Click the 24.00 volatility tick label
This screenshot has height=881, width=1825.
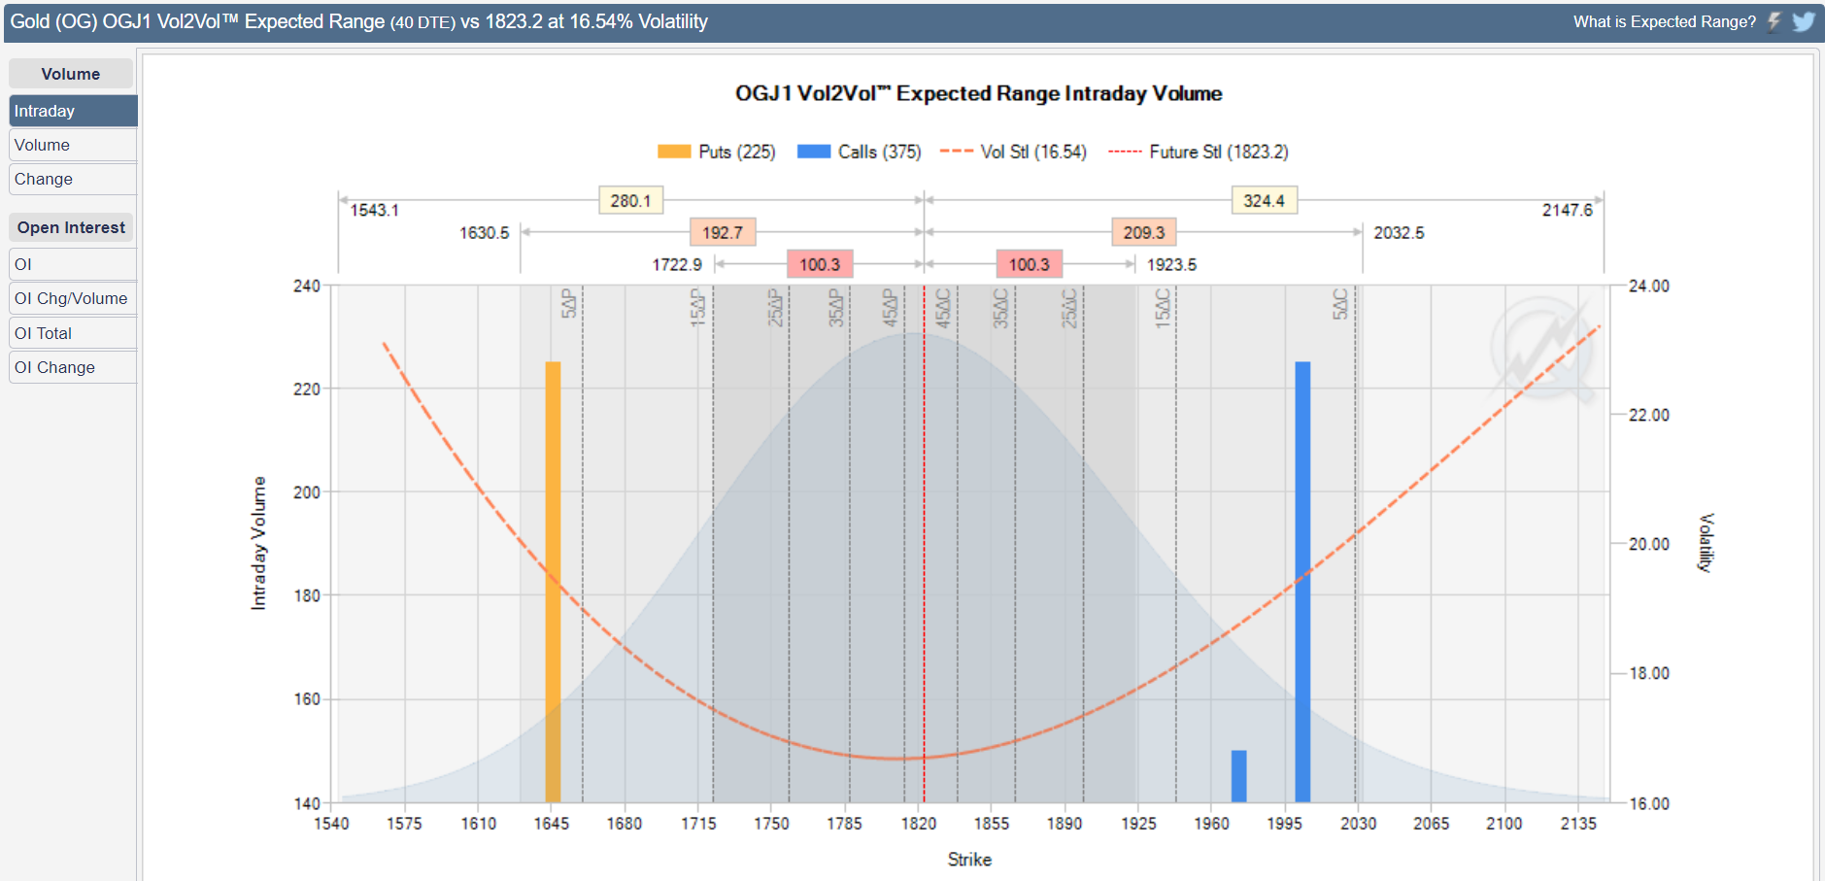tap(1649, 286)
